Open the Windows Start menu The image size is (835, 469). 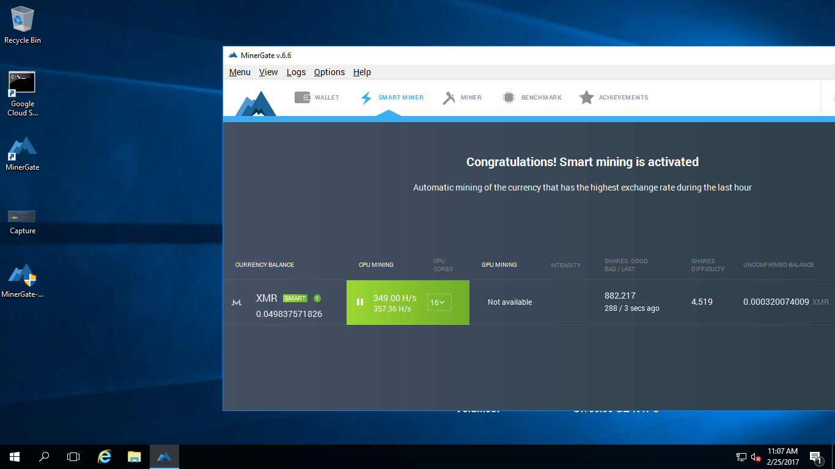click(15, 457)
